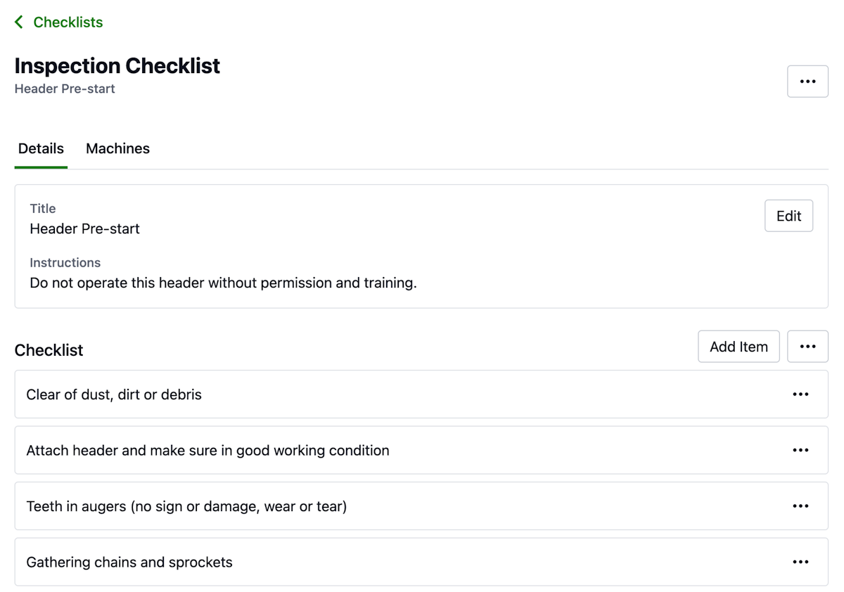
Task: Click the Inspection Checklist heading
Action: (x=117, y=65)
